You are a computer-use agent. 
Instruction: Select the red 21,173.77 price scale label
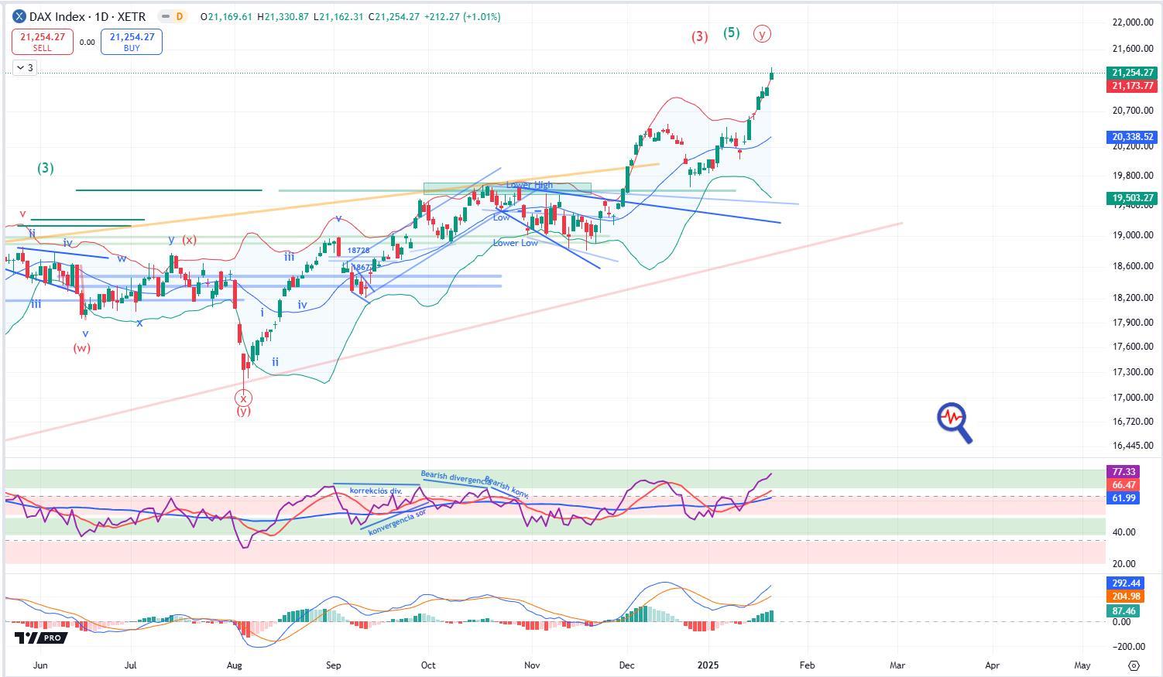click(x=1133, y=86)
